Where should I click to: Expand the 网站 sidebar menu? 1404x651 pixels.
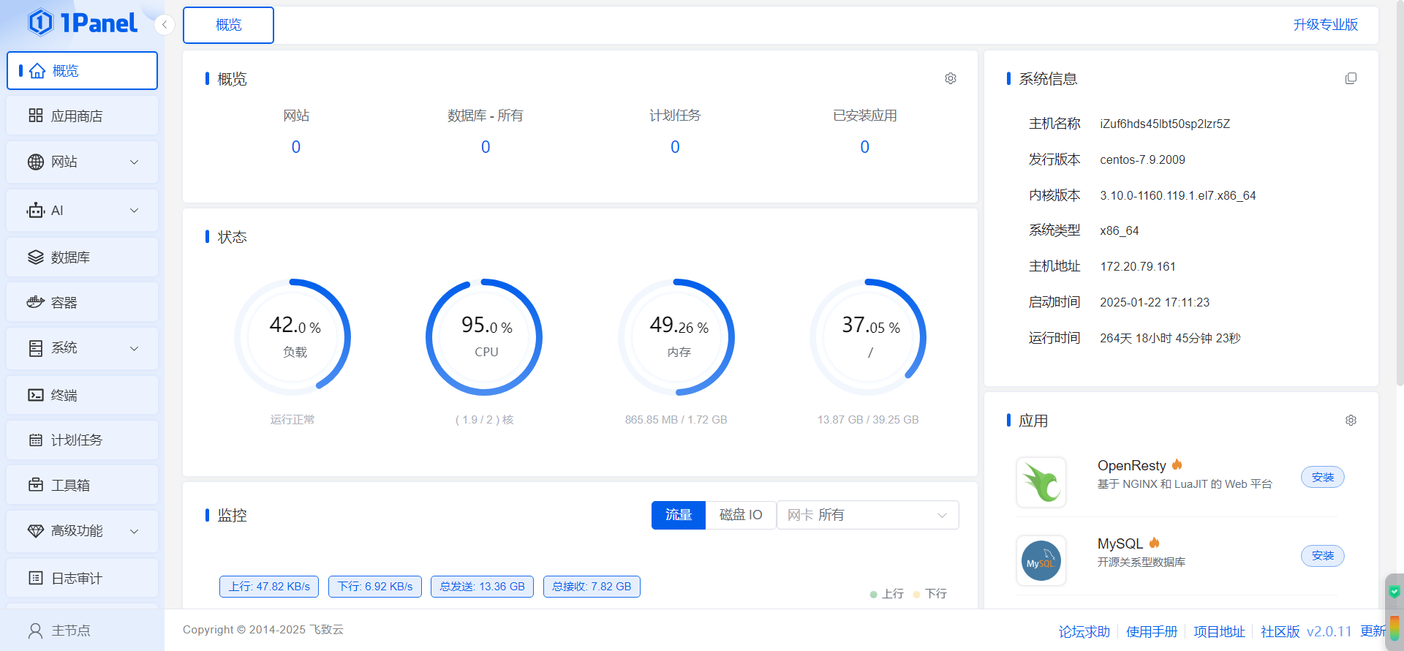click(x=82, y=162)
